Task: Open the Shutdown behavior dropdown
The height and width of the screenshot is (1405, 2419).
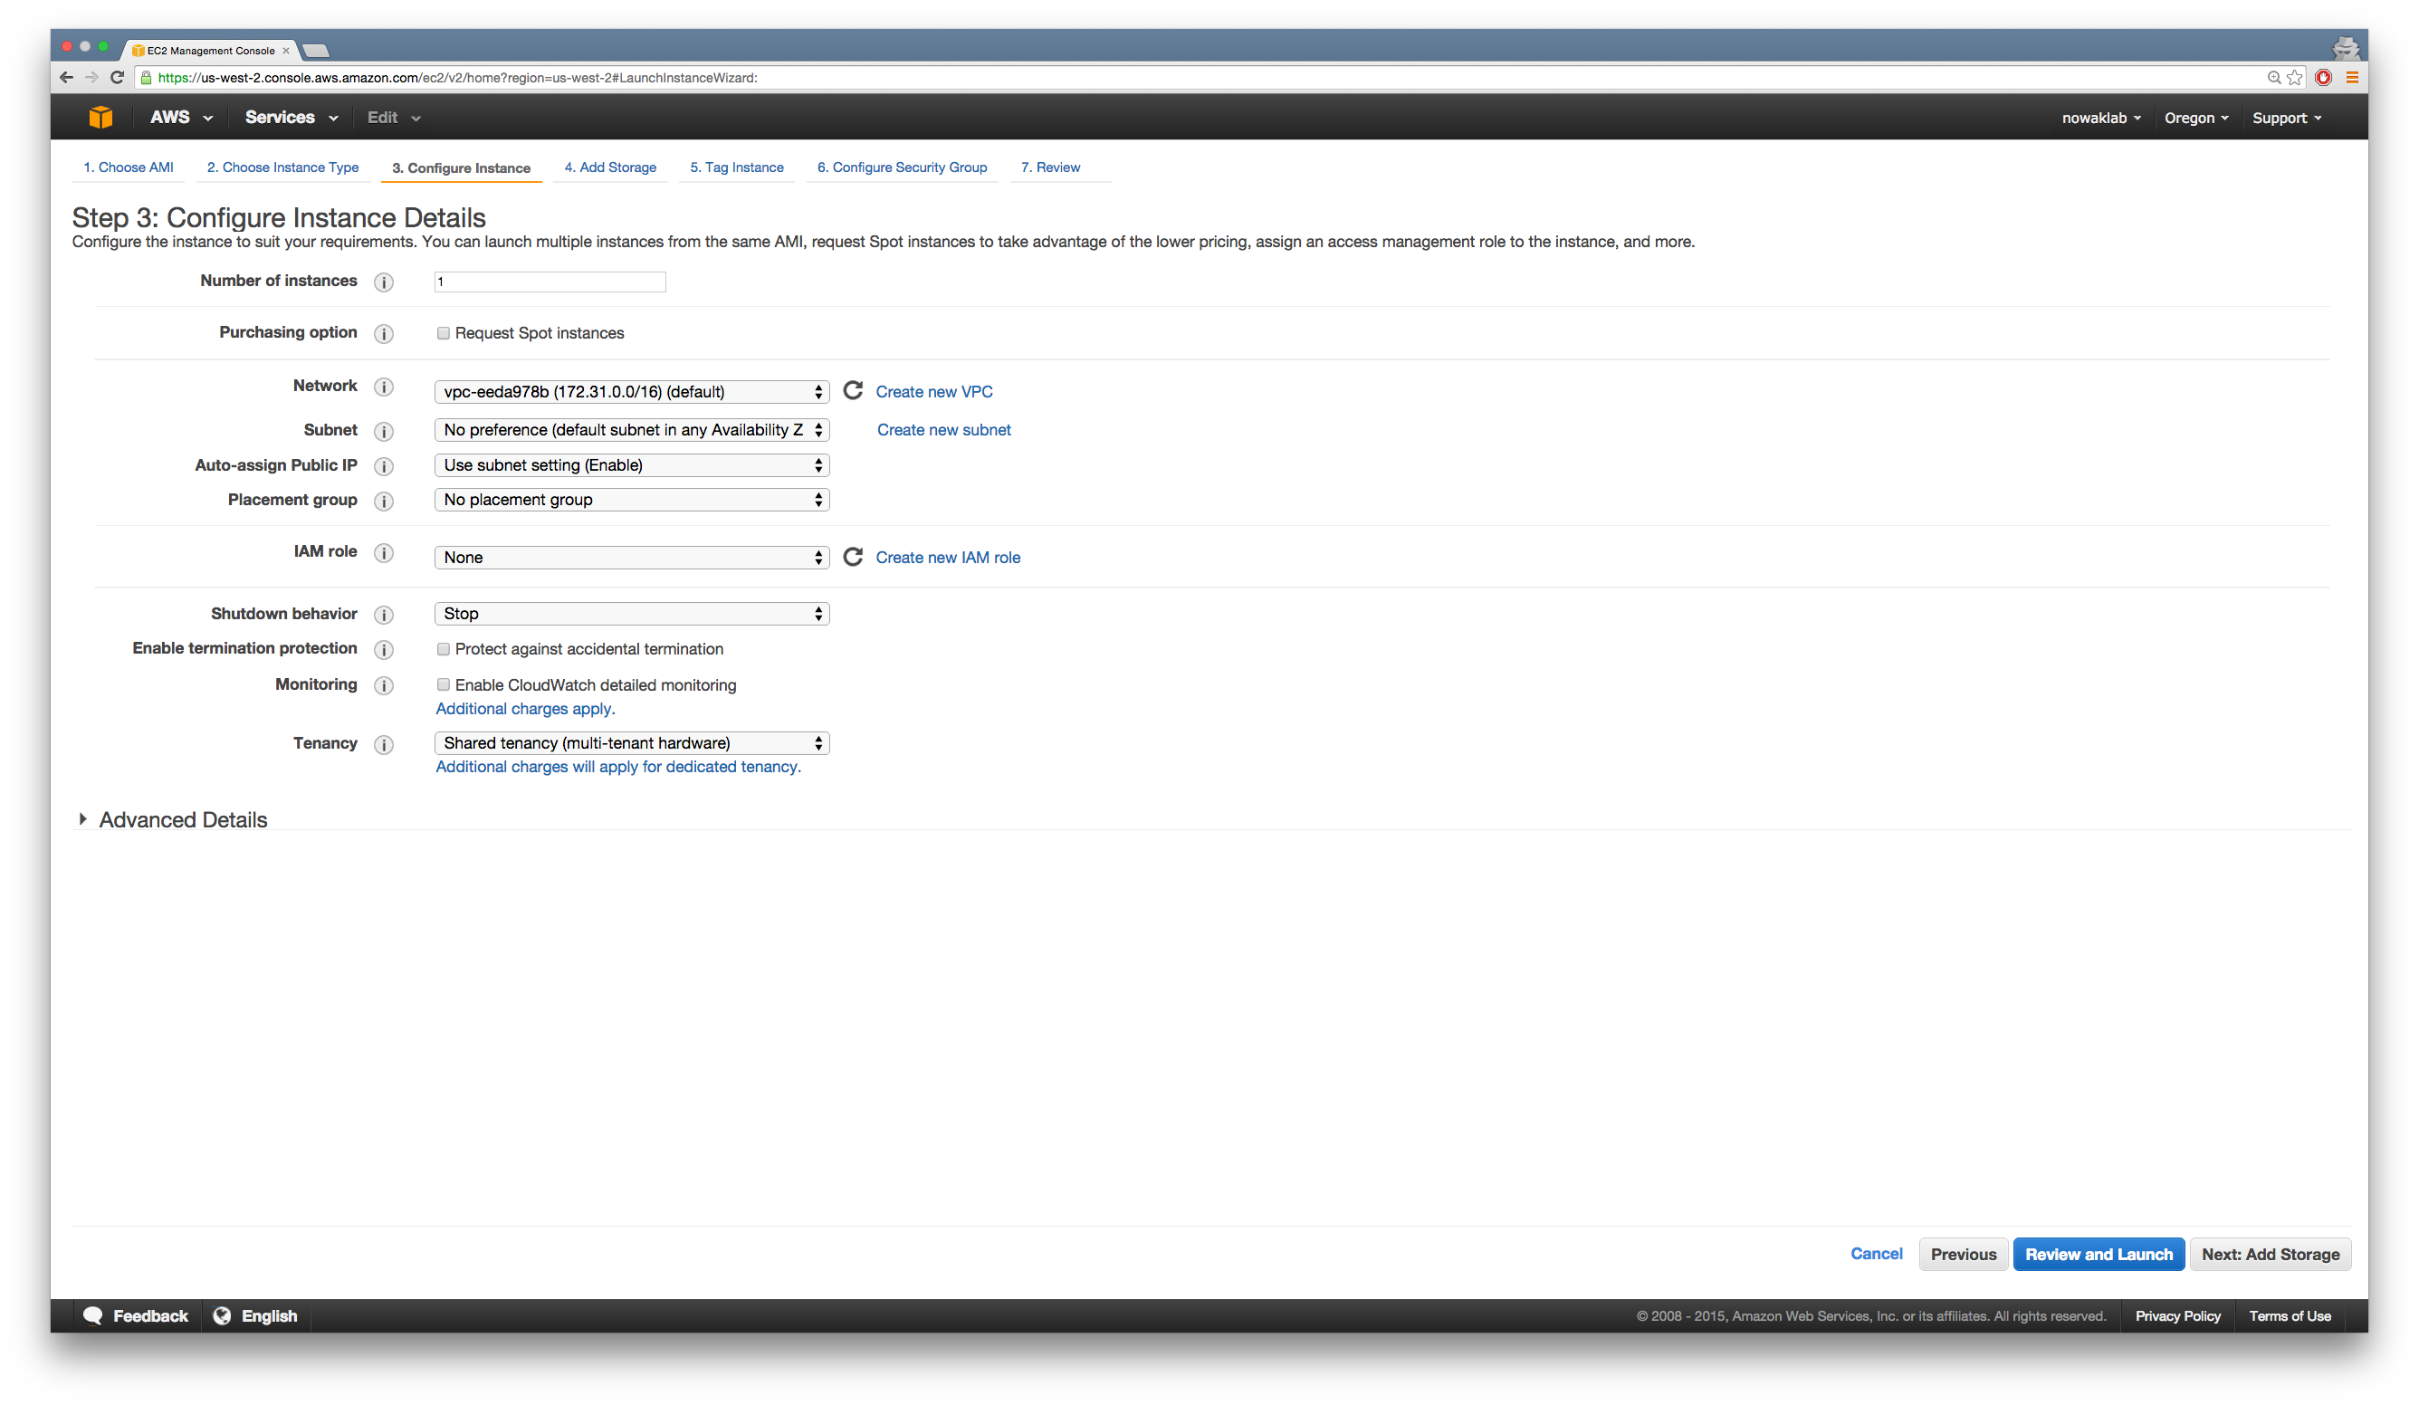Action: tap(632, 614)
